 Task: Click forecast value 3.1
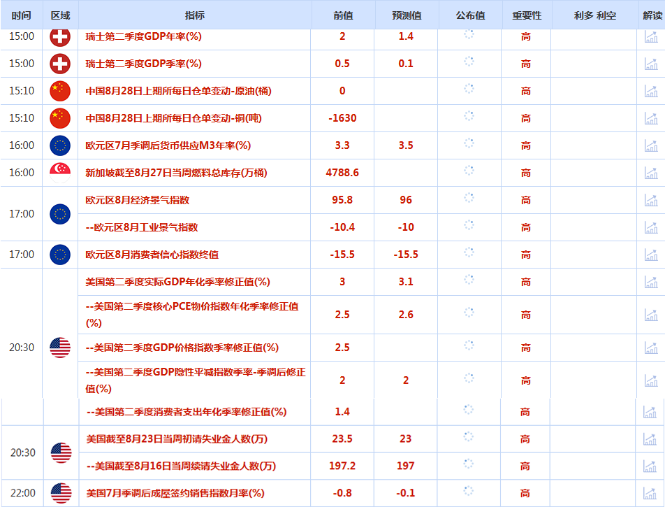point(406,282)
